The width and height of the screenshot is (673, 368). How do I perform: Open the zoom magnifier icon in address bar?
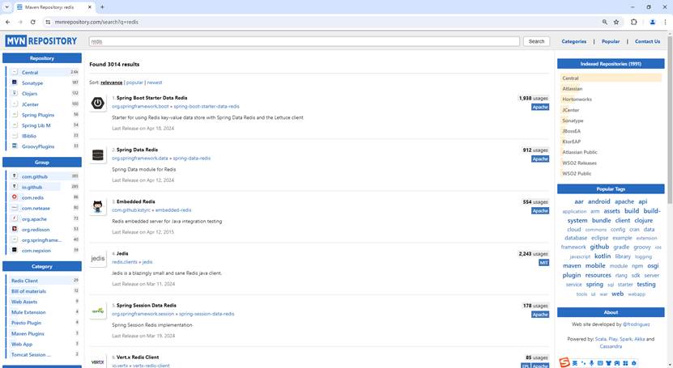click(605, 22)
